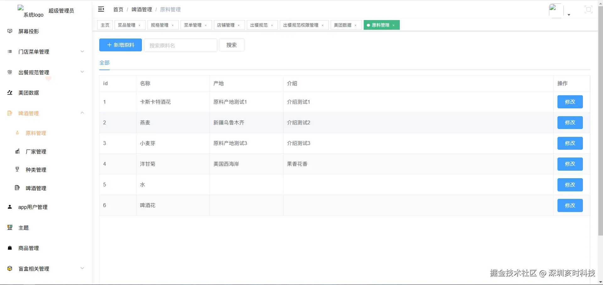Open 厂家管理 in the sidebar
The height and width of the screenshot is (285, 603).
click(36, 152)
